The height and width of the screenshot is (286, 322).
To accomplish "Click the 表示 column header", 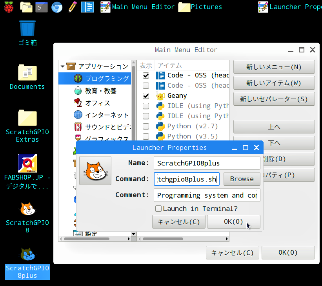I will (146, 66).
